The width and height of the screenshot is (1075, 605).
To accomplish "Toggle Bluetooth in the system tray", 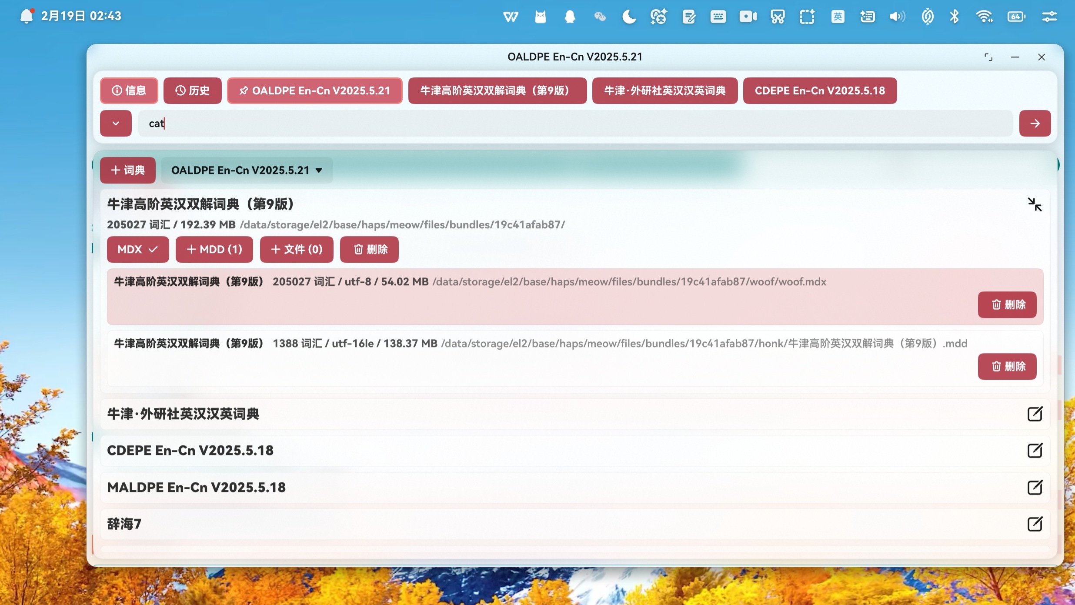I will 955,17.
